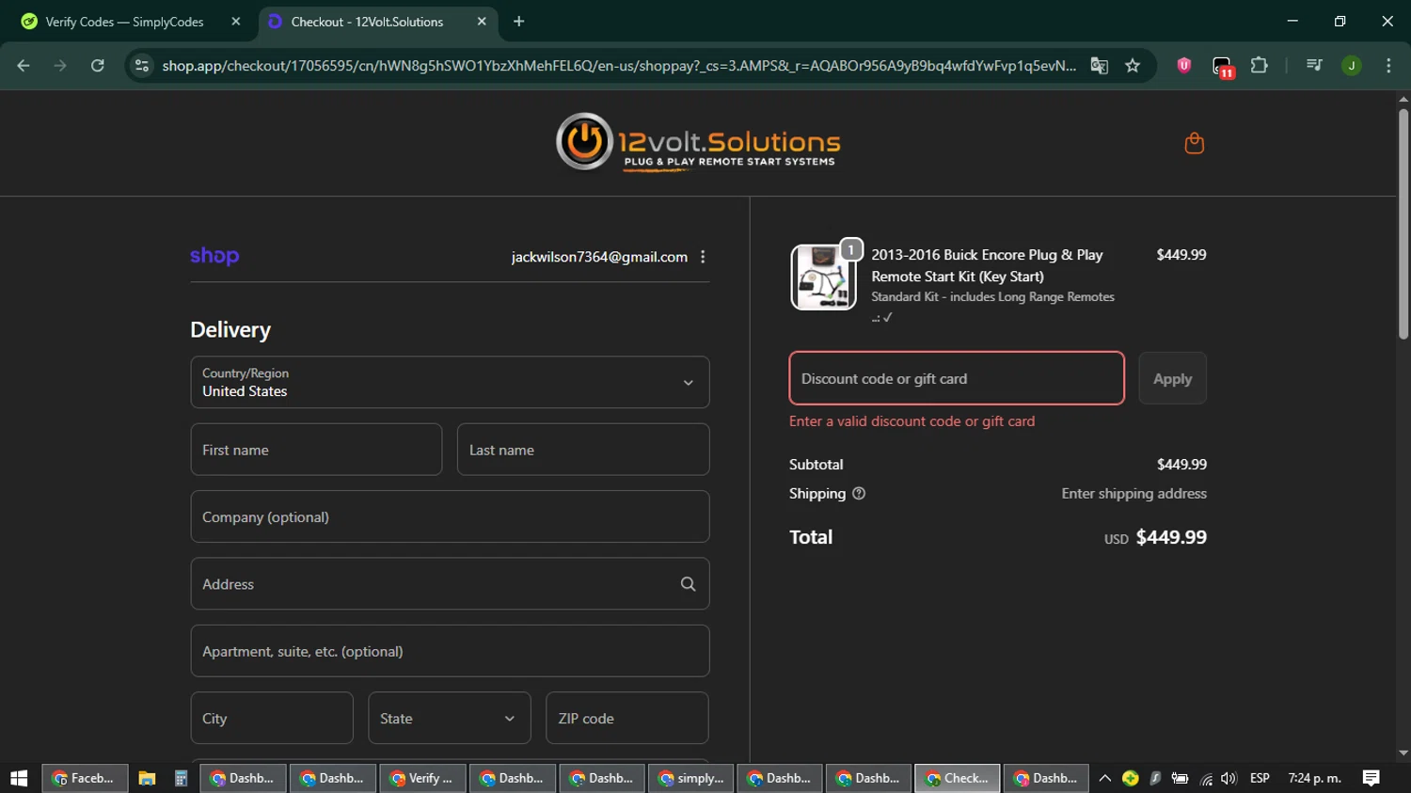Click the First name field
This screenshot has height=793, width=1411.
(316, 450)
